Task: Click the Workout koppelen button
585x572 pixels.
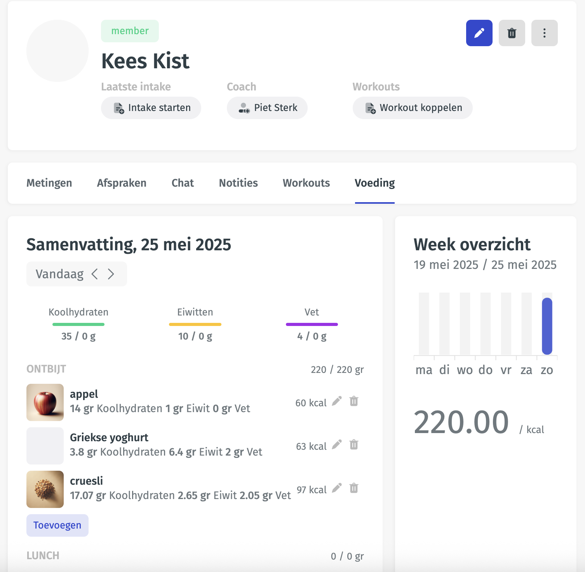Action: pos(413,108)
